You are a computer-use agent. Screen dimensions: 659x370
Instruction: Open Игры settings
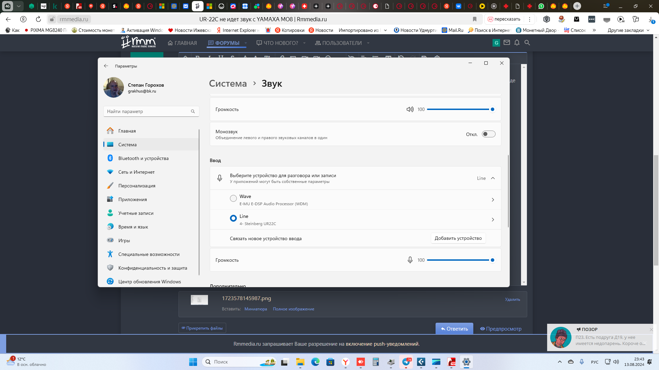coord(151,241)
